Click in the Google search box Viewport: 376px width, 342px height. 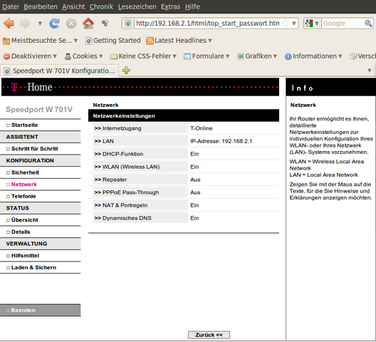coord(343,24)
